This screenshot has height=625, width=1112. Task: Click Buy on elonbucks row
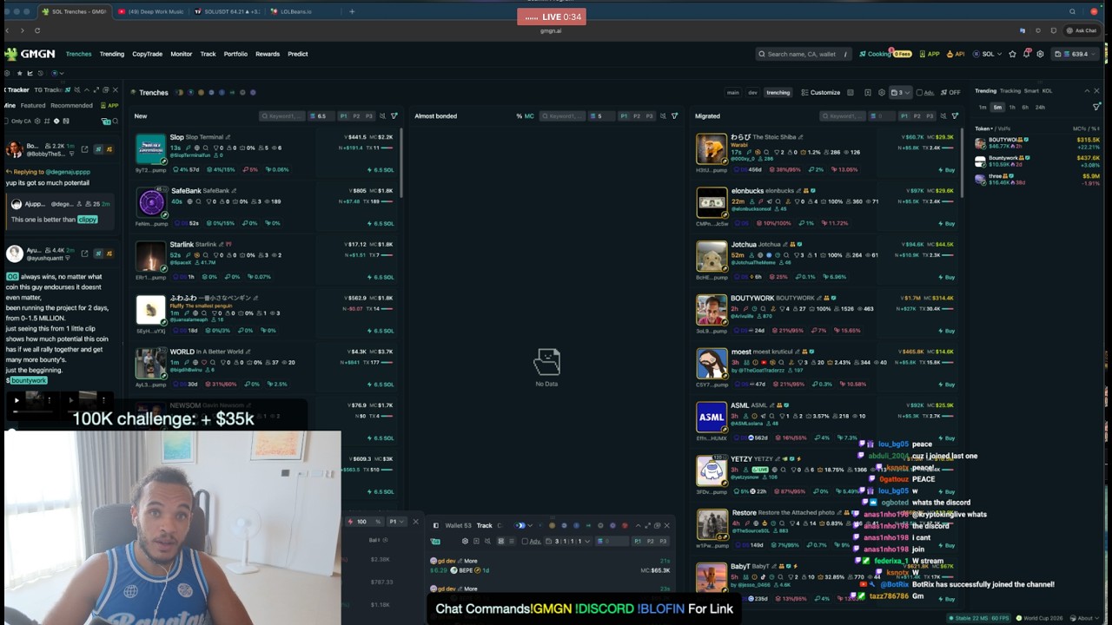947,223
